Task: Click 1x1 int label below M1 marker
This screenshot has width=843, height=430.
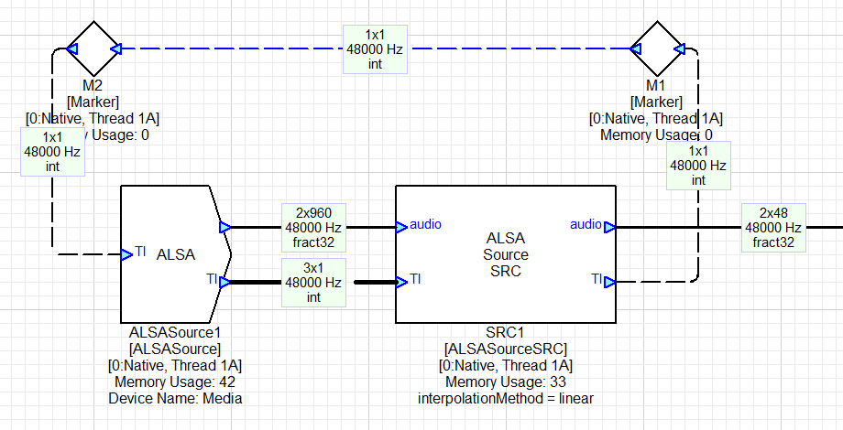Action: pos(698,166)
